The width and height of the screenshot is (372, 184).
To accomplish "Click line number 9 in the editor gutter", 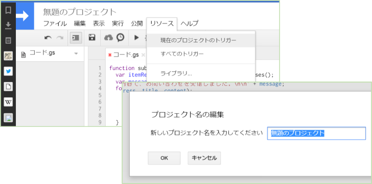I will [x=100, y=122].
